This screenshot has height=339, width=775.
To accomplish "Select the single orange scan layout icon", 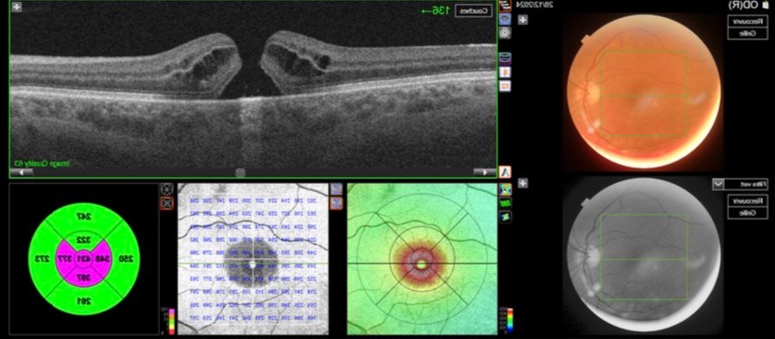I will [505, 72].
